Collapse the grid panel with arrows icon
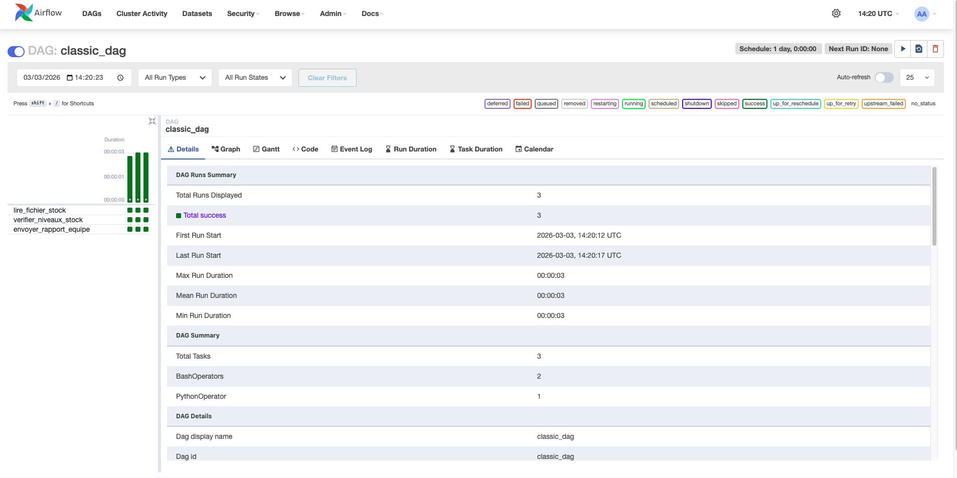 coord(152,121)
